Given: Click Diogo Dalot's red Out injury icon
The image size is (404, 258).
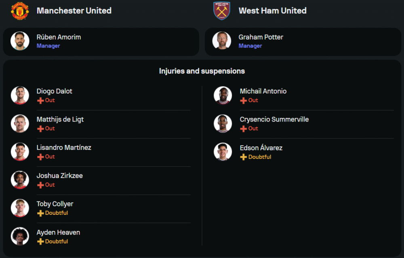Looking at the screenshot, I should coord(40,101).
